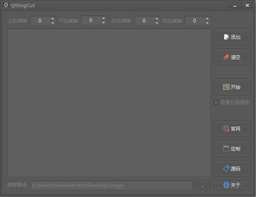
Task: Enable the 目录分层保存 checkbox
Action: [216, 102]
